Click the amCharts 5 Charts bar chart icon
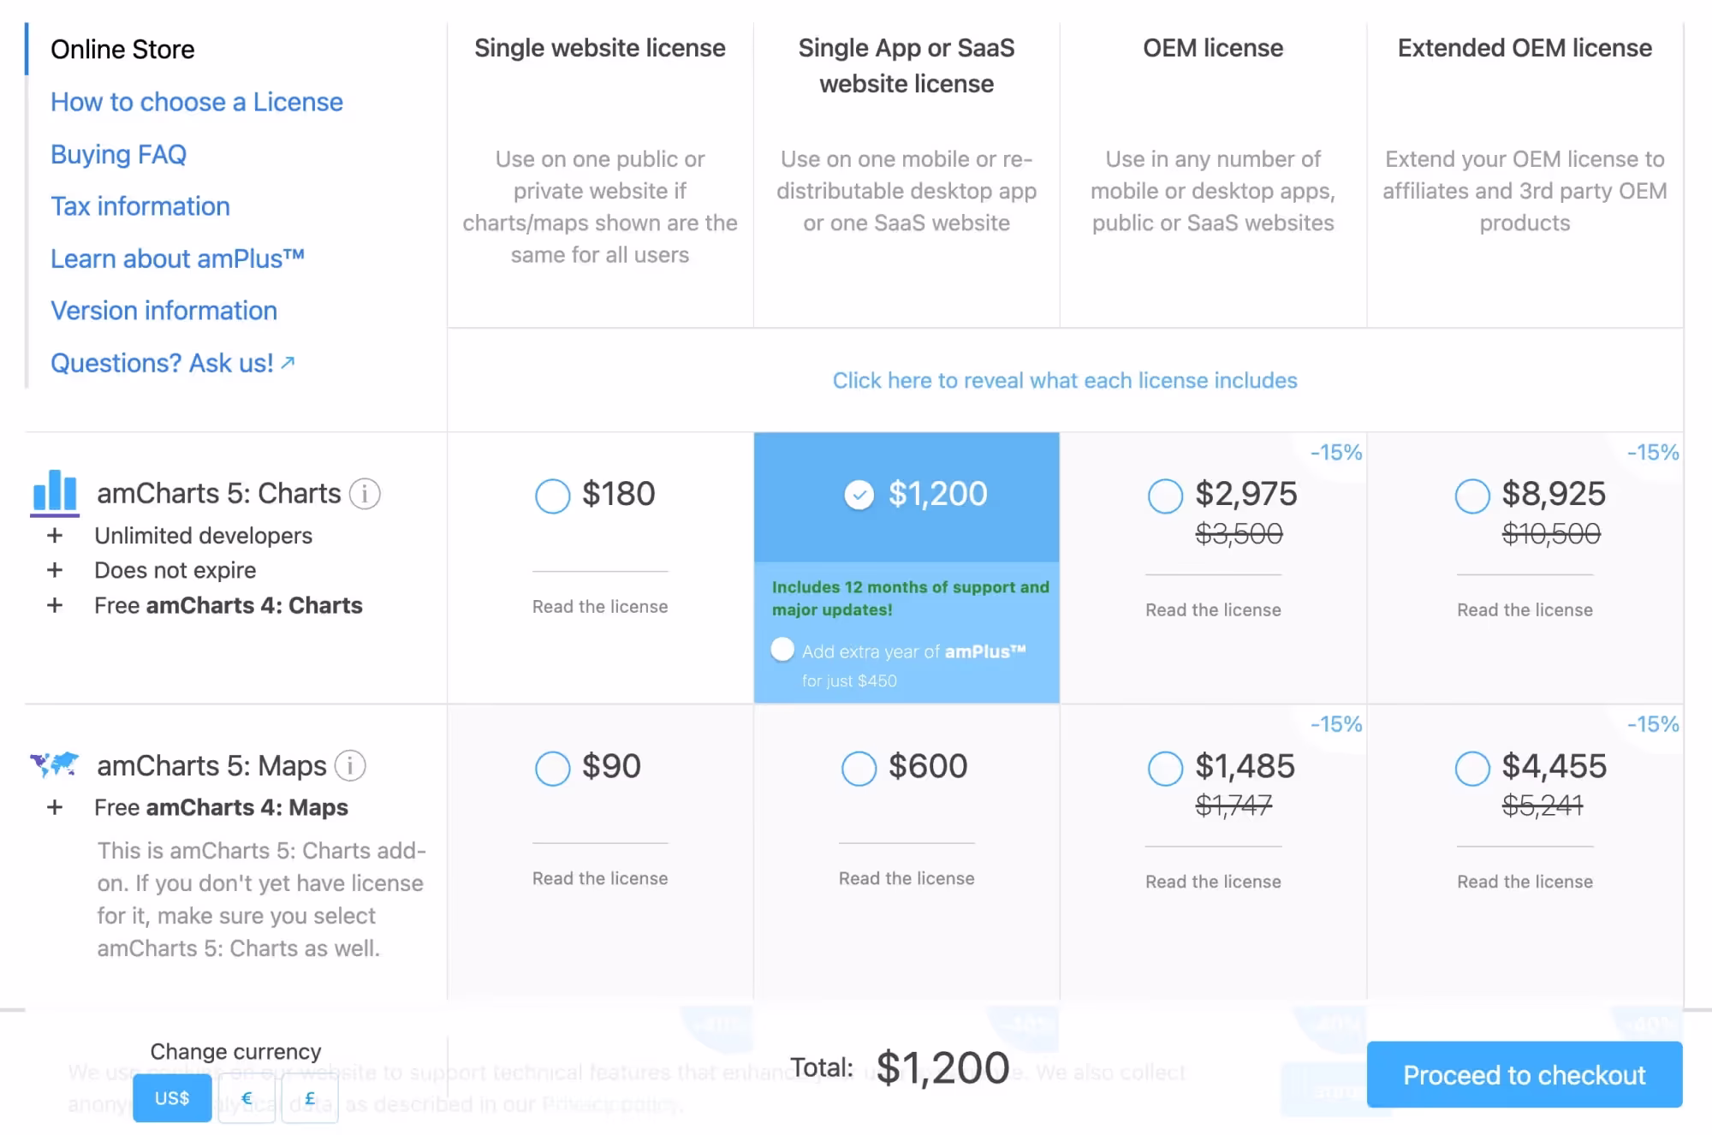 click(55, 492)
